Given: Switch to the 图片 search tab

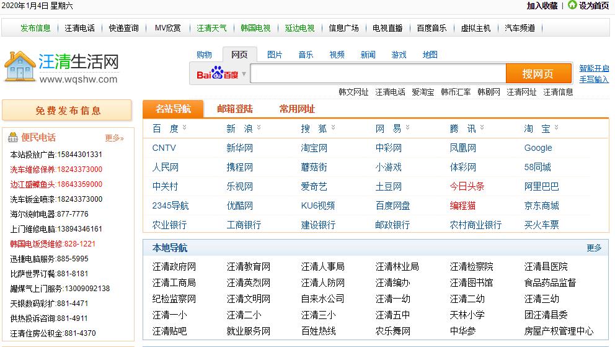Looking at the screenshot, I should tap(275, 55).
